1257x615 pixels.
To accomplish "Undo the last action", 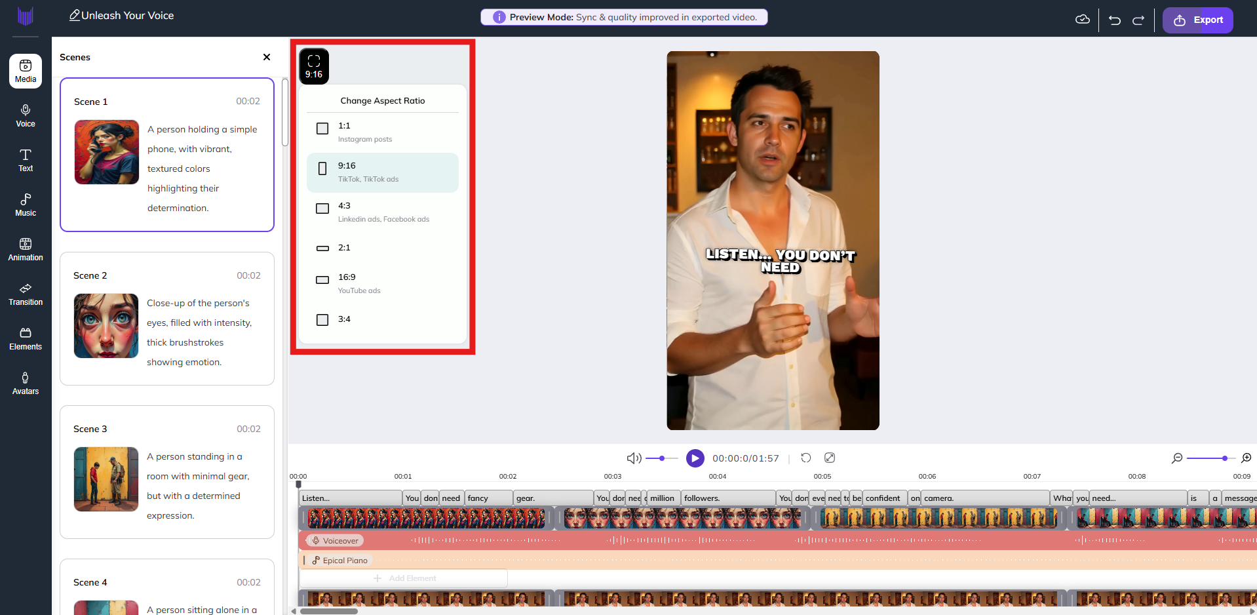I will (1115, 20).
